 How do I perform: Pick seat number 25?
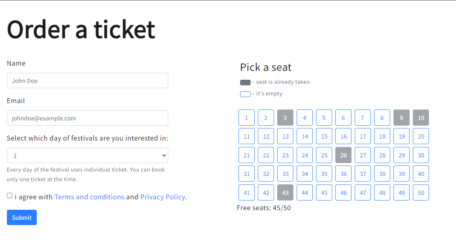[324, 155]
